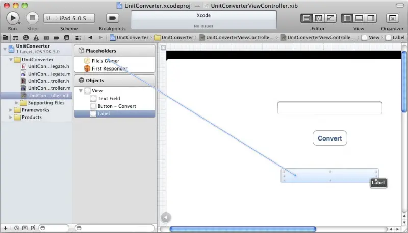The image size is (408, 233).
Task: Click the Run button in the toolbar
Action: coord(12,18)
